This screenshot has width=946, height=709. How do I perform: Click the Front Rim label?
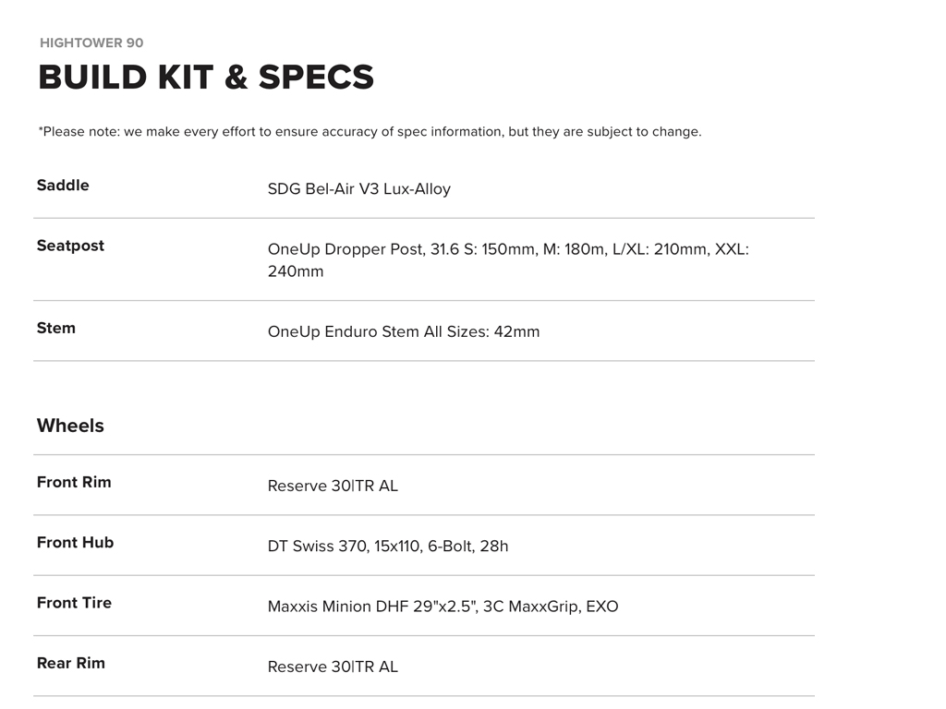tap(74, 482)
